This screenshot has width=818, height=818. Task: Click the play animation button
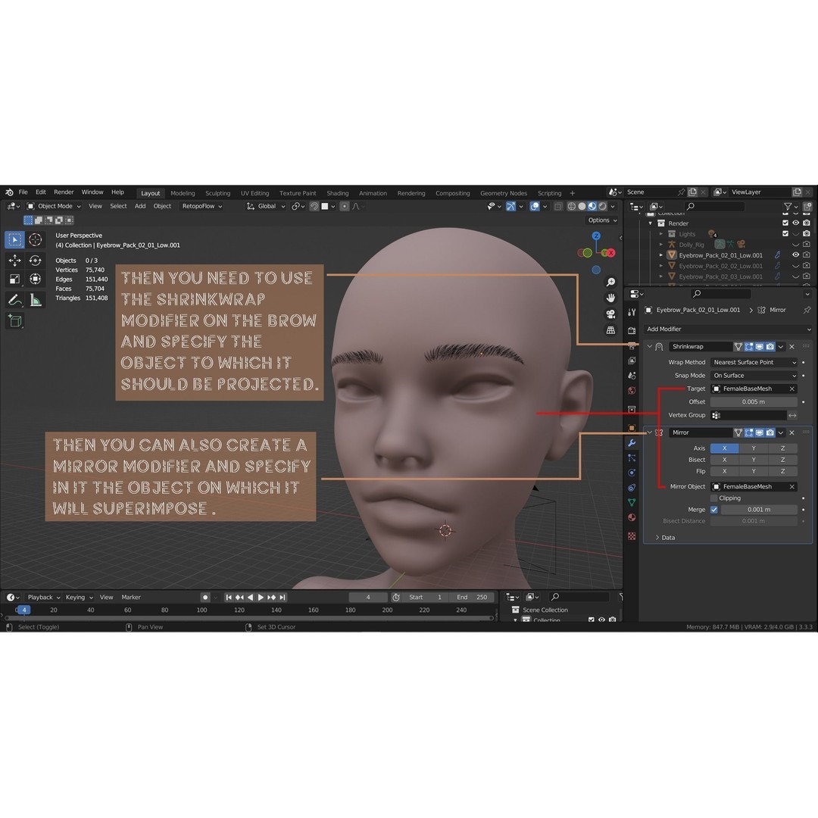click(261, 598)
